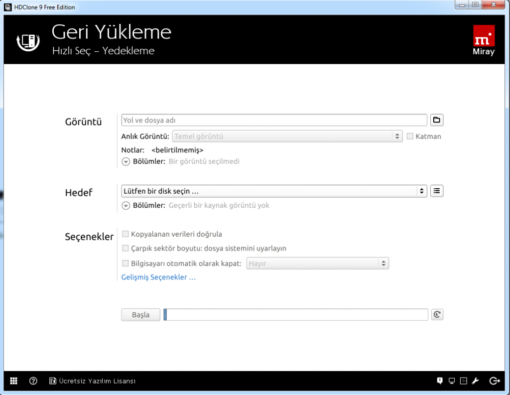Open the Lütfen bir disk seçin dropdown
The height and width of the screenshot is (395, 510).
(x=274, y=191)
